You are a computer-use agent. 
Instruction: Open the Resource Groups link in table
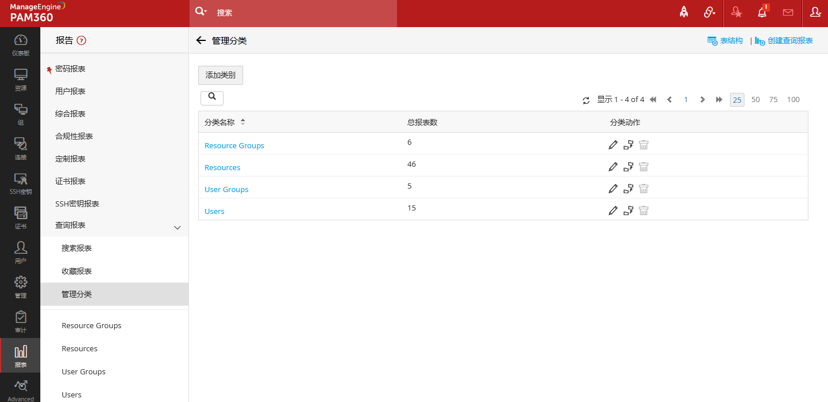(235, 145)
